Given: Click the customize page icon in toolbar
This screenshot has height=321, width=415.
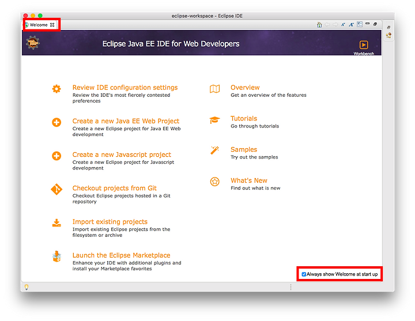Looking at the screenshot, I should [x=360, y=24].
